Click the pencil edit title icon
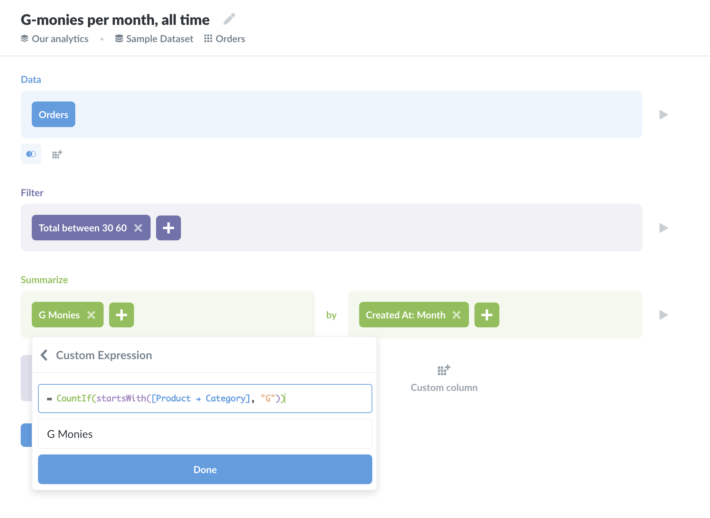 (x=229, y=19)
